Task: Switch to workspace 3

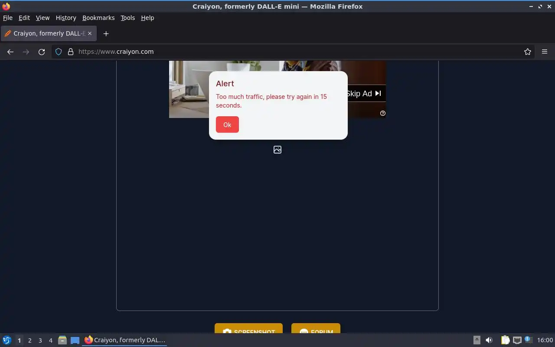Action: (x=40, y=340)
